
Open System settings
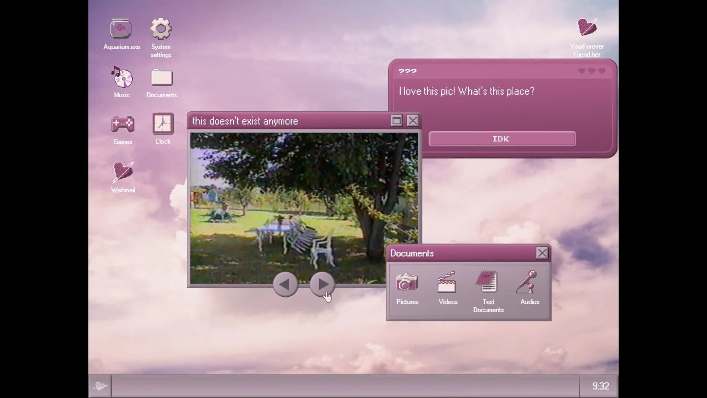pos(161,28)
